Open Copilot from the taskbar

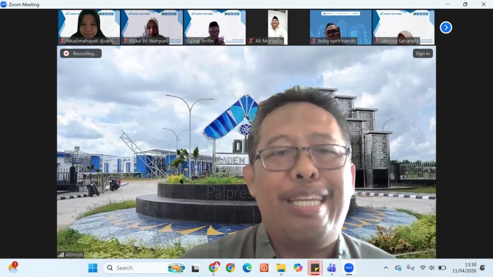coord(298,268)
